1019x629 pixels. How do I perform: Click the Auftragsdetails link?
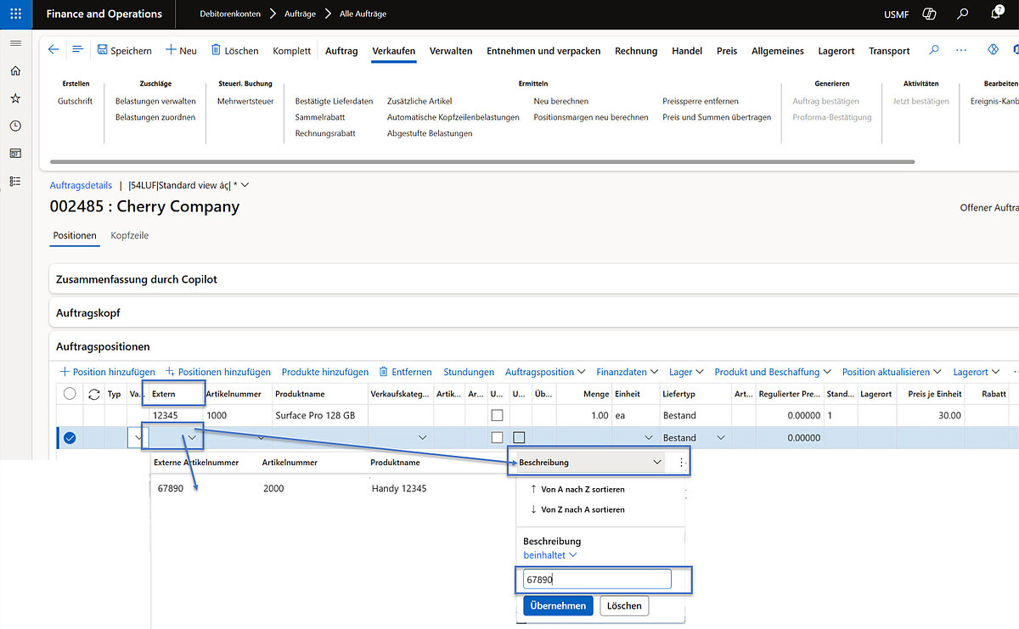[x=81, y=185]
